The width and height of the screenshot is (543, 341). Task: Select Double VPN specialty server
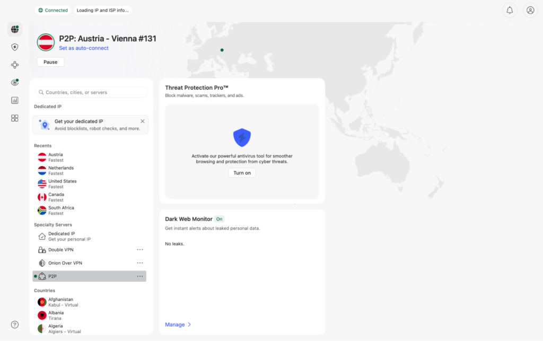(x=89, y=250)
